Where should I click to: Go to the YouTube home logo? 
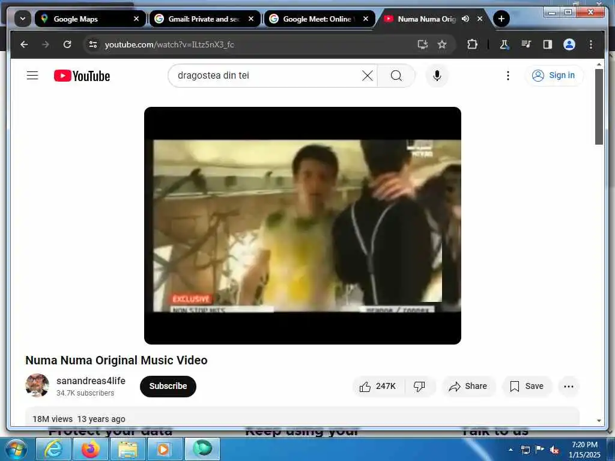click(82, 76)
